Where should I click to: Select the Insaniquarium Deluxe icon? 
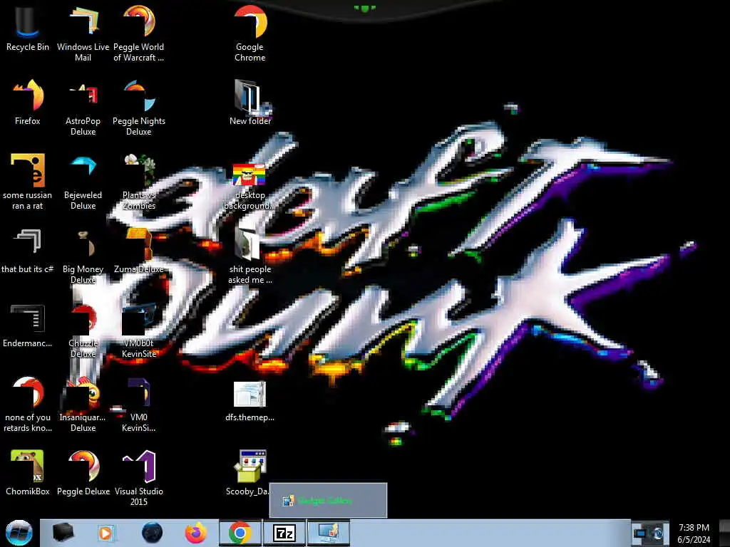(83, 405)
